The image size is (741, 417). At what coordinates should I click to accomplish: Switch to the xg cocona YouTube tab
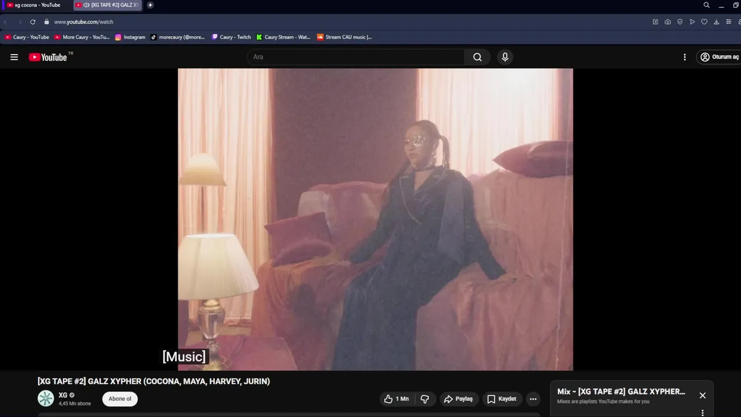(35, 5)
